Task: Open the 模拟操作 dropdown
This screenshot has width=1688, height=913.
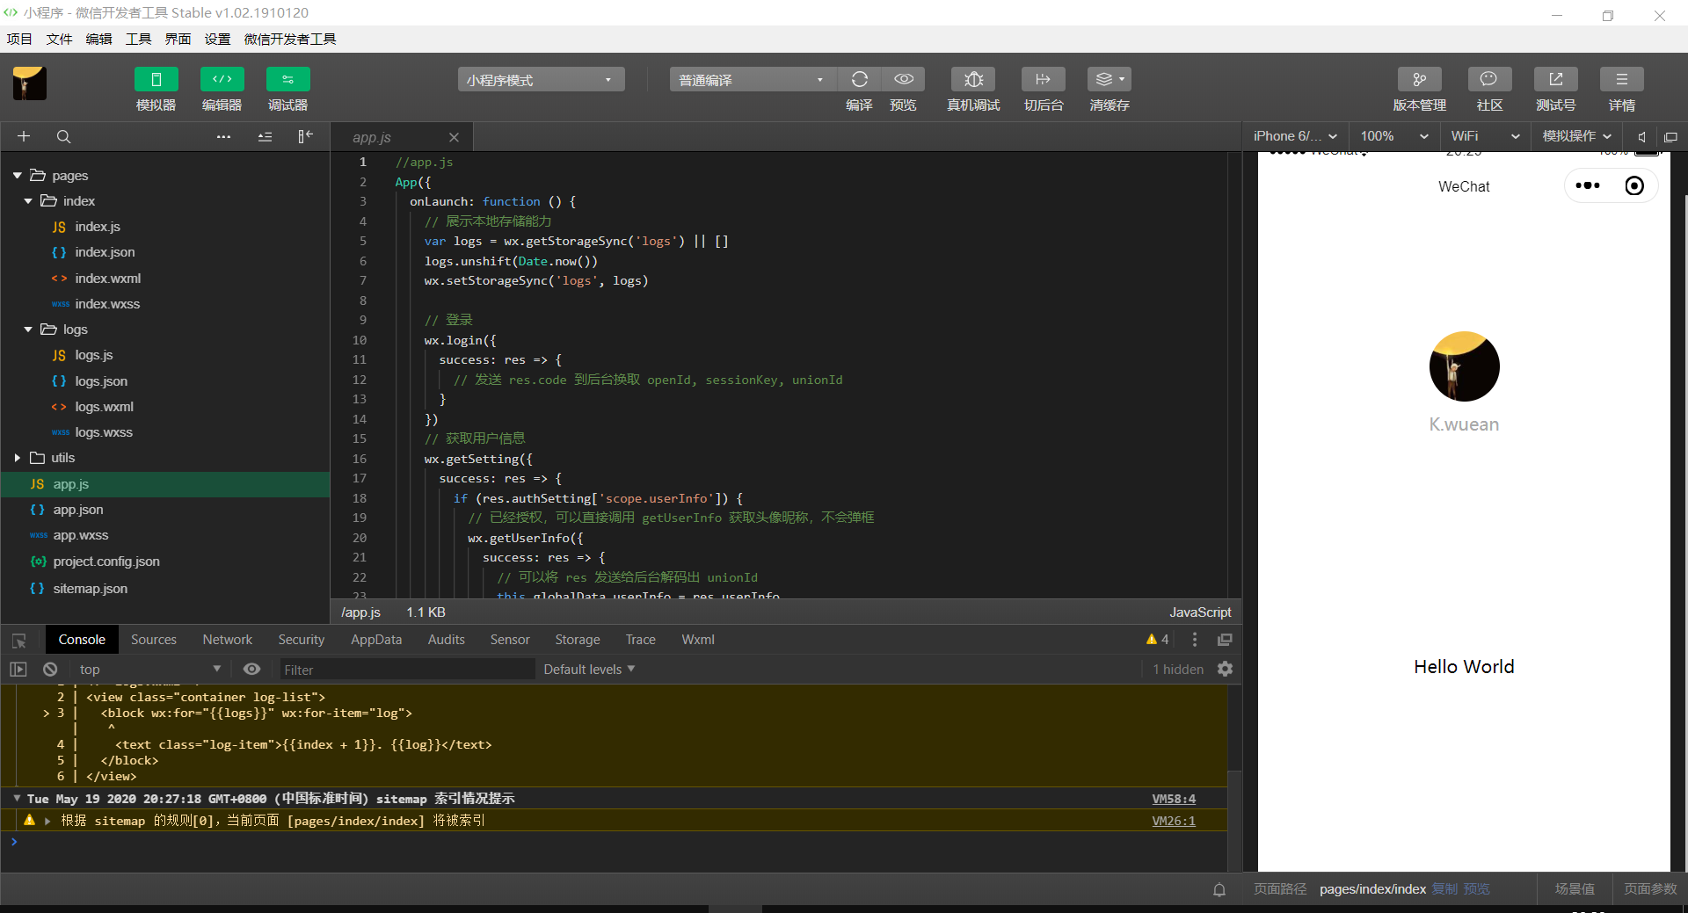Action: point(1577,136)
